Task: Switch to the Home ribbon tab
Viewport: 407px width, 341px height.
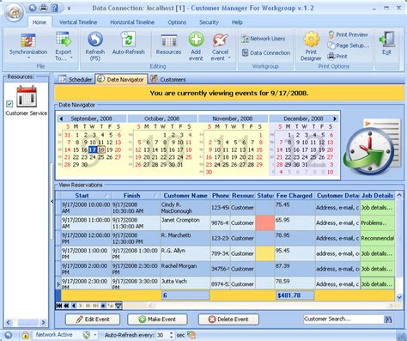Action: [39, 22]
